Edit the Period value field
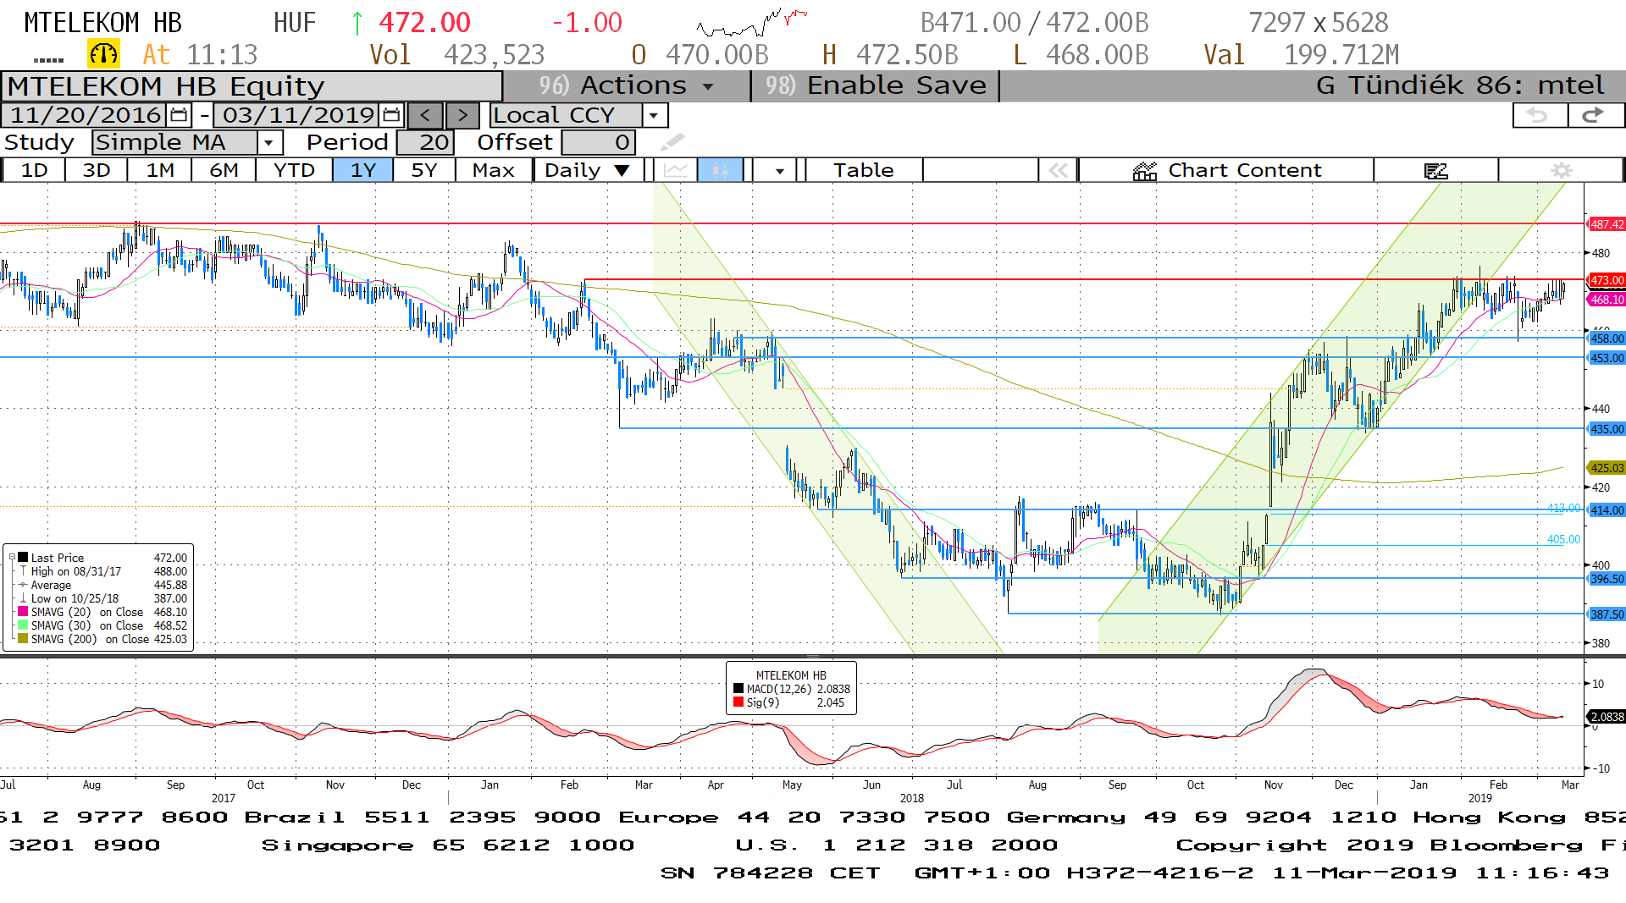The height and width of the screenshot is (903, 1626). [x=425, y=142]
